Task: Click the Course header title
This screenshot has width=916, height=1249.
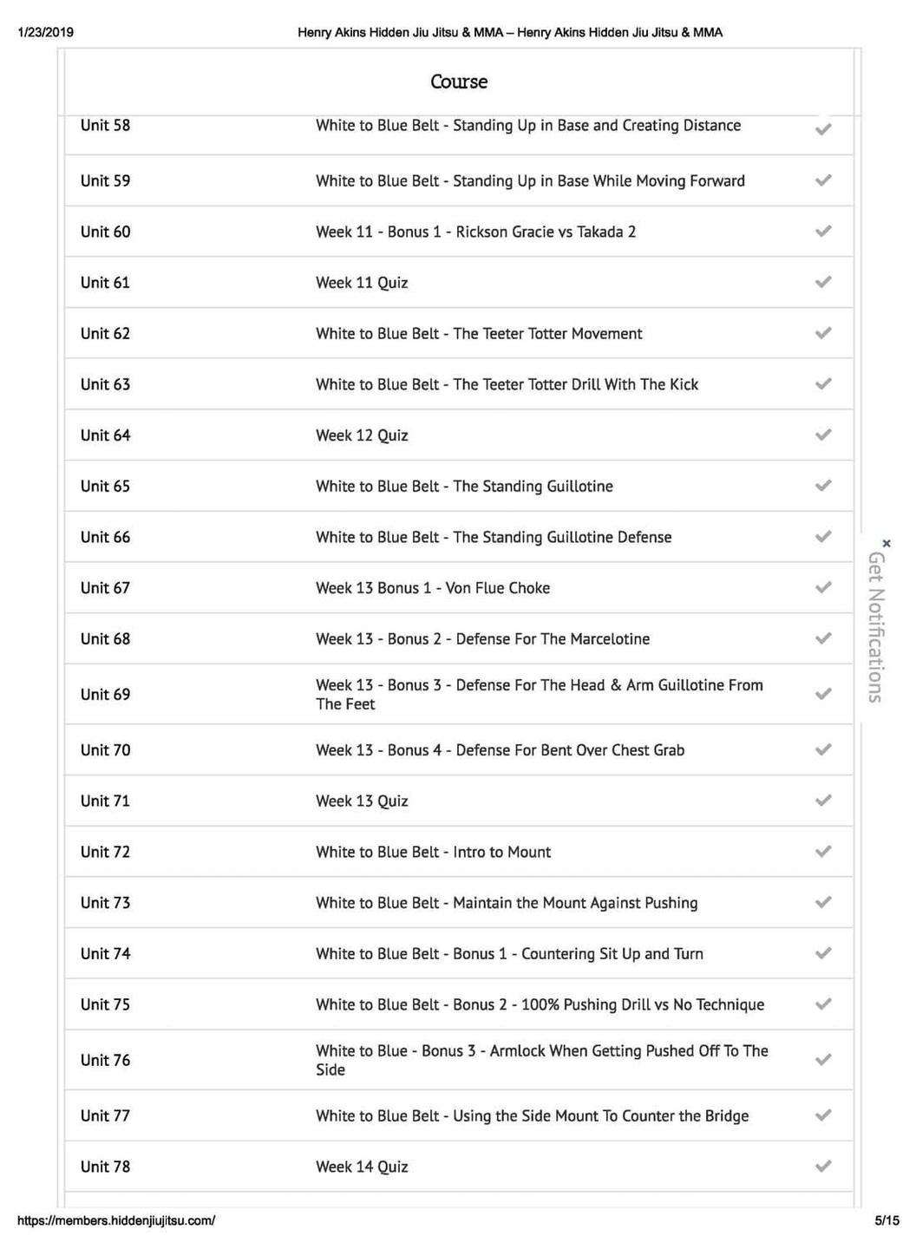Action: coord(459,82)
